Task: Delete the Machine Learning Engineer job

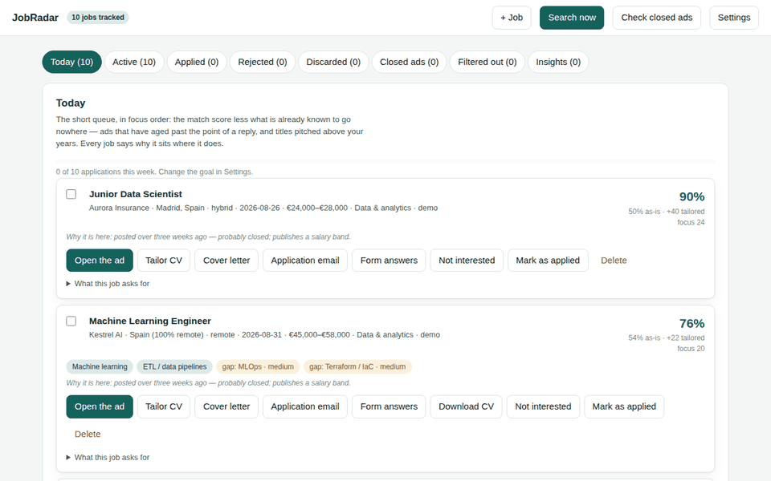Action: click(x=88, y=434)
